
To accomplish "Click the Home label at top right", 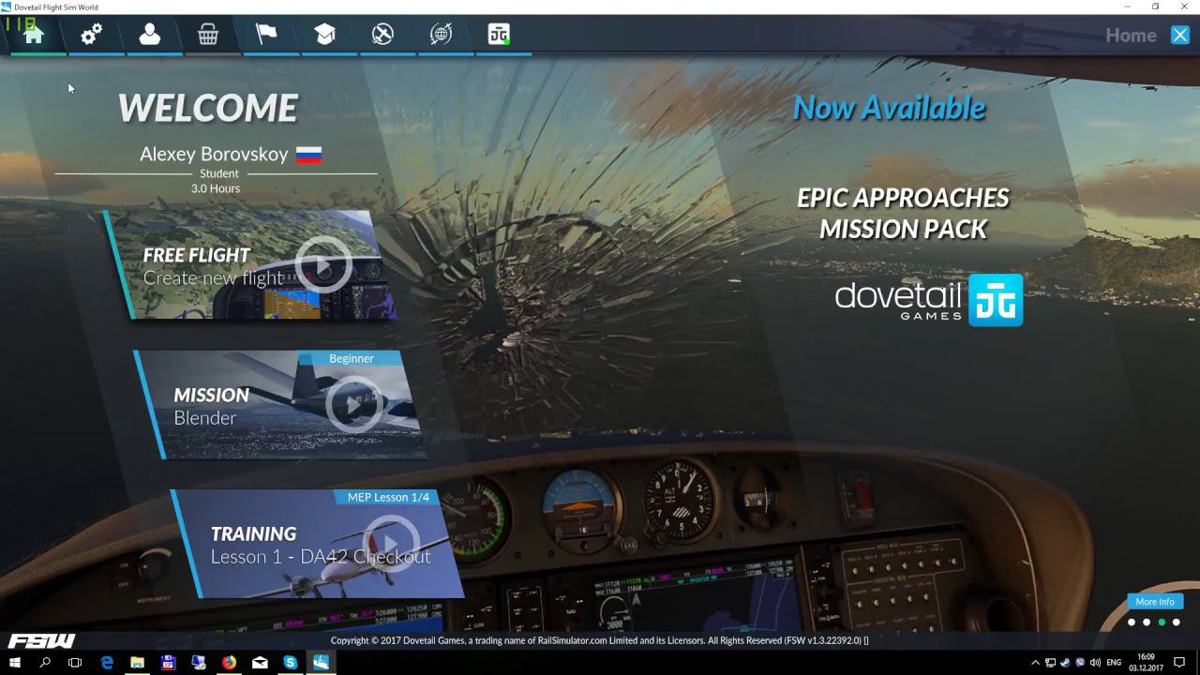I will pyautogui.click(x=1131, y=36).
